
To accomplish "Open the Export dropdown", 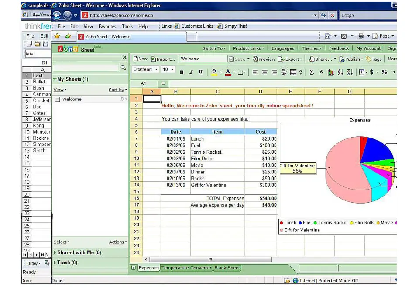I will 290,59.
